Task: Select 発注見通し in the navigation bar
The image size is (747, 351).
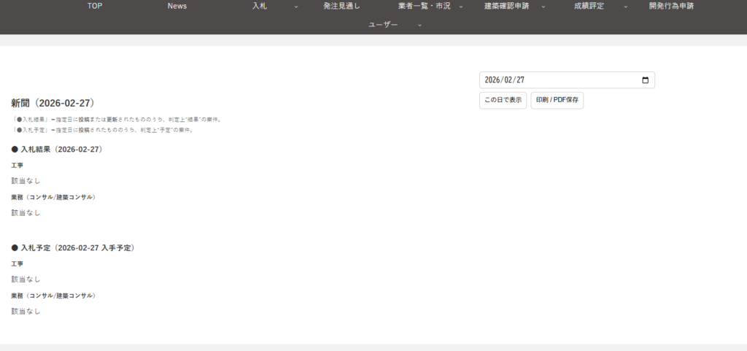Action: coord(342,7)
